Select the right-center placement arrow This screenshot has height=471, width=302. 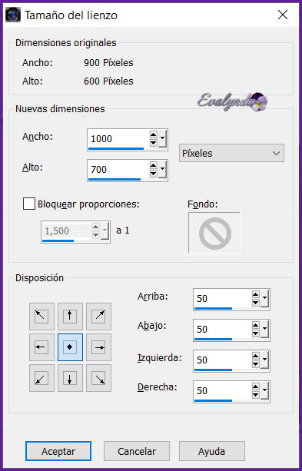[98, 347]
